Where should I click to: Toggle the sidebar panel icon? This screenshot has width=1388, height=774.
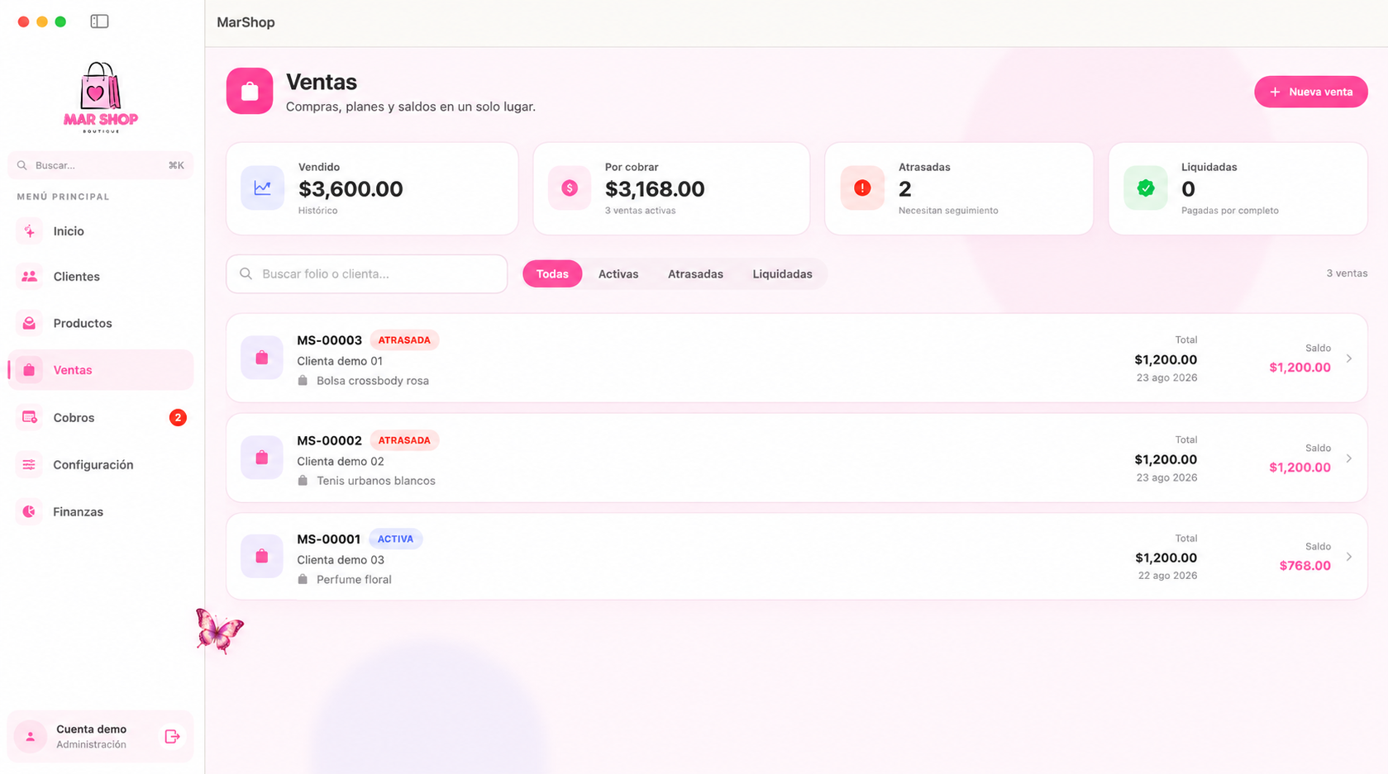point(99,21)
